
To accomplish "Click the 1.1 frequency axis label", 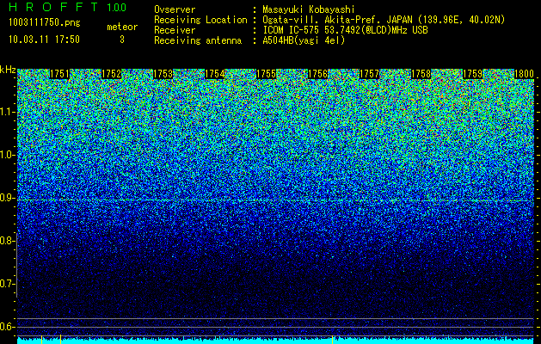I will coord(7,112).
